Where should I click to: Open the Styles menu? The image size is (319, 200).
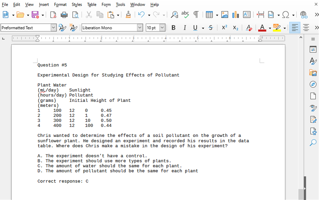77,4
